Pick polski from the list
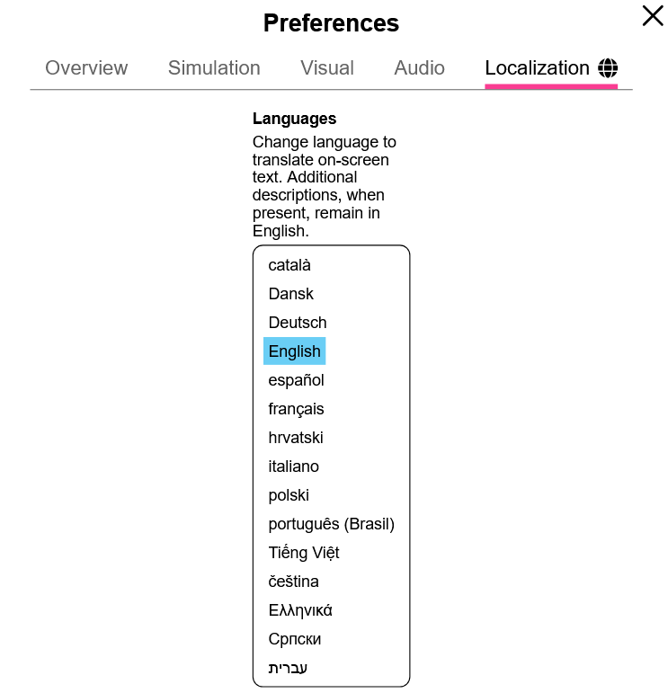This screenshot has width=668, height=693. (x=289, y=495)
